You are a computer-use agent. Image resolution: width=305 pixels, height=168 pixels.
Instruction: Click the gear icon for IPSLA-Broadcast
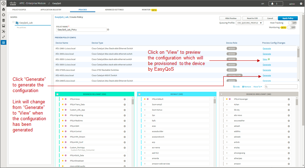(125, 161)
